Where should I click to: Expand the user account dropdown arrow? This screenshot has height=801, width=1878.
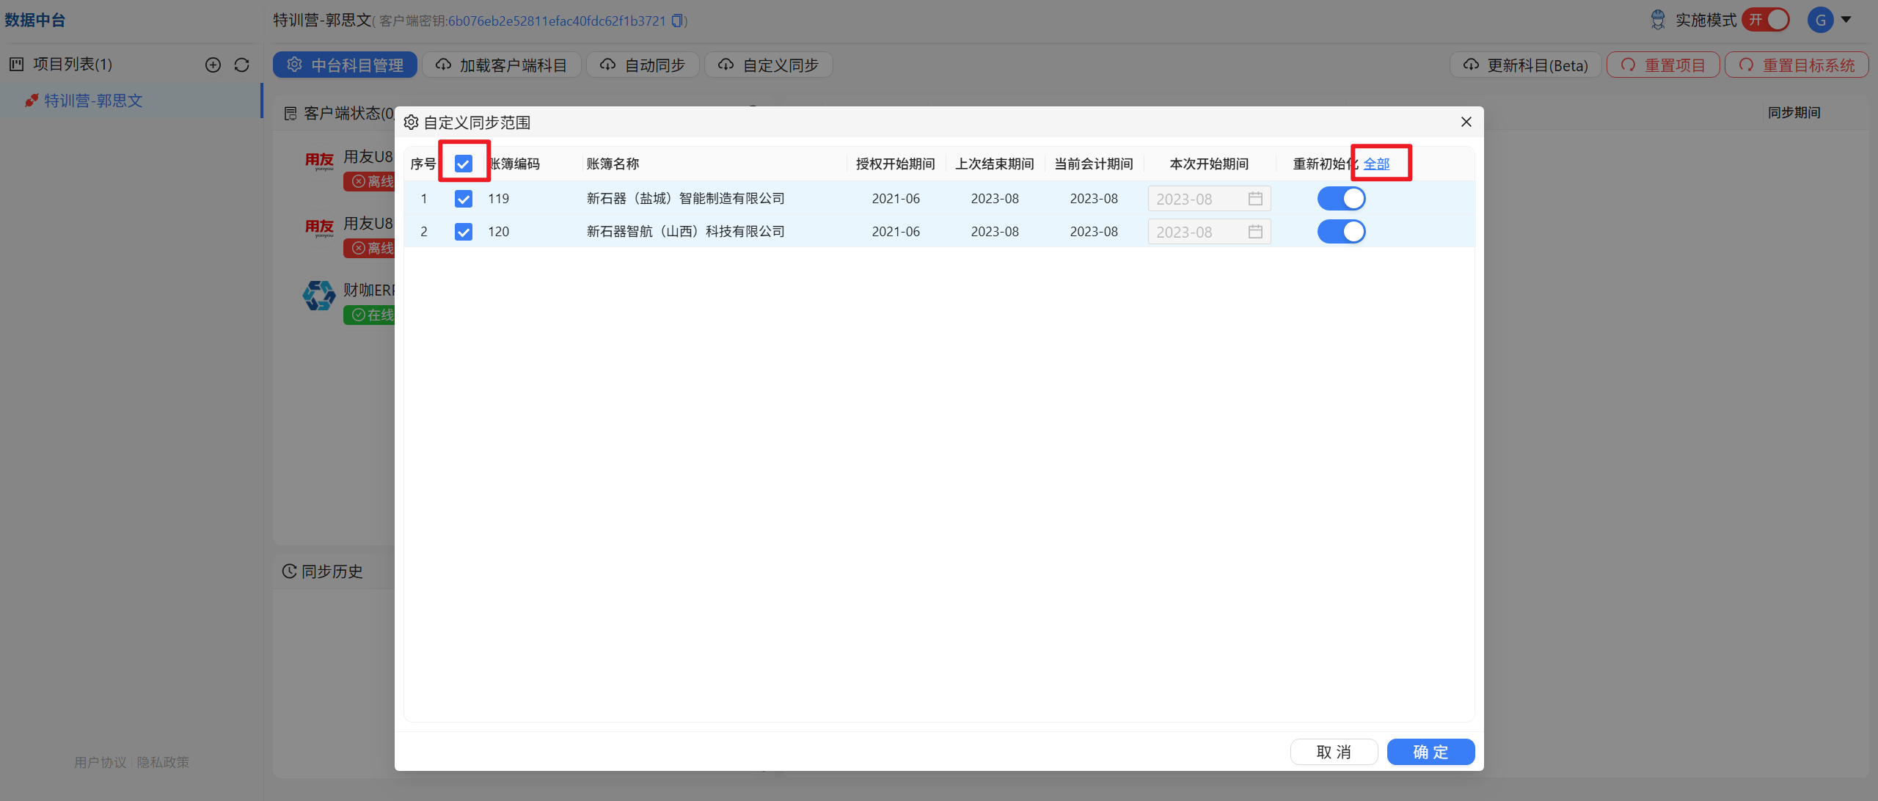click(x=1846, y=20)
